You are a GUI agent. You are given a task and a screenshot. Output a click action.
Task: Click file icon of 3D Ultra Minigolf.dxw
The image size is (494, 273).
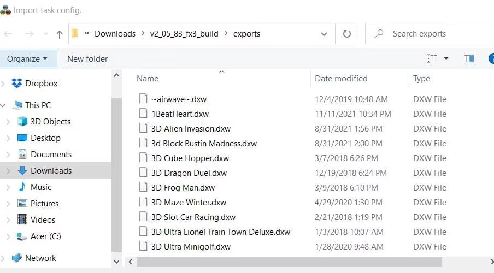pyautogui.click(x=143, y=246)
